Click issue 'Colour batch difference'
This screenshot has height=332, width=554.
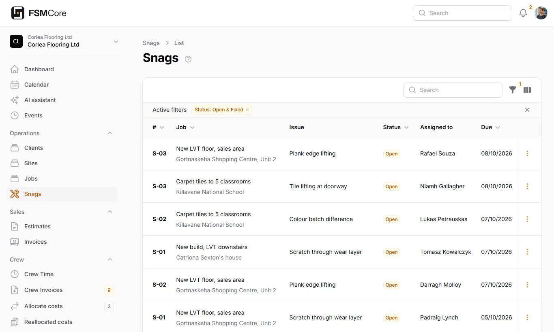tap(321, 219)
